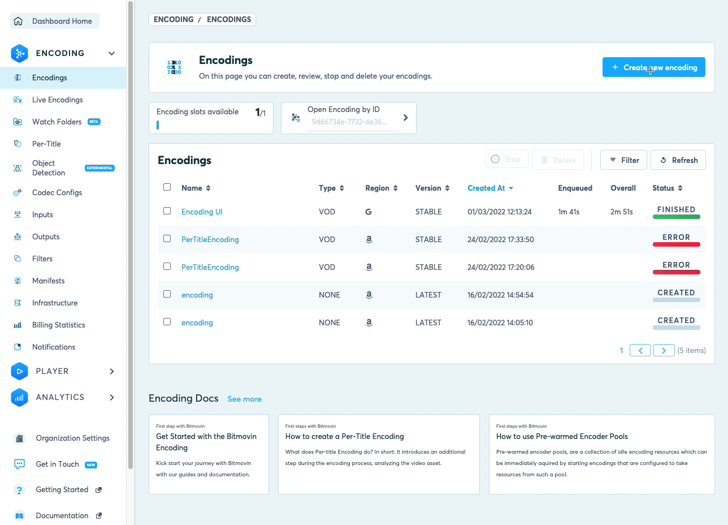
Task: Sort the table by Type column
Action: point(331,188)
